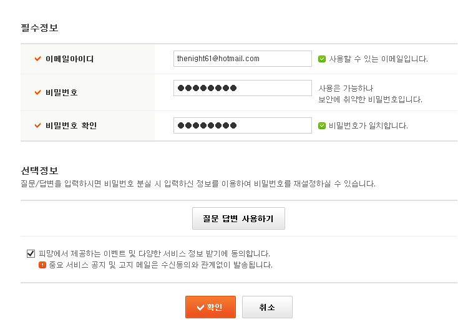Click the weak password warning message
The image size is (458, 332).
370,94
